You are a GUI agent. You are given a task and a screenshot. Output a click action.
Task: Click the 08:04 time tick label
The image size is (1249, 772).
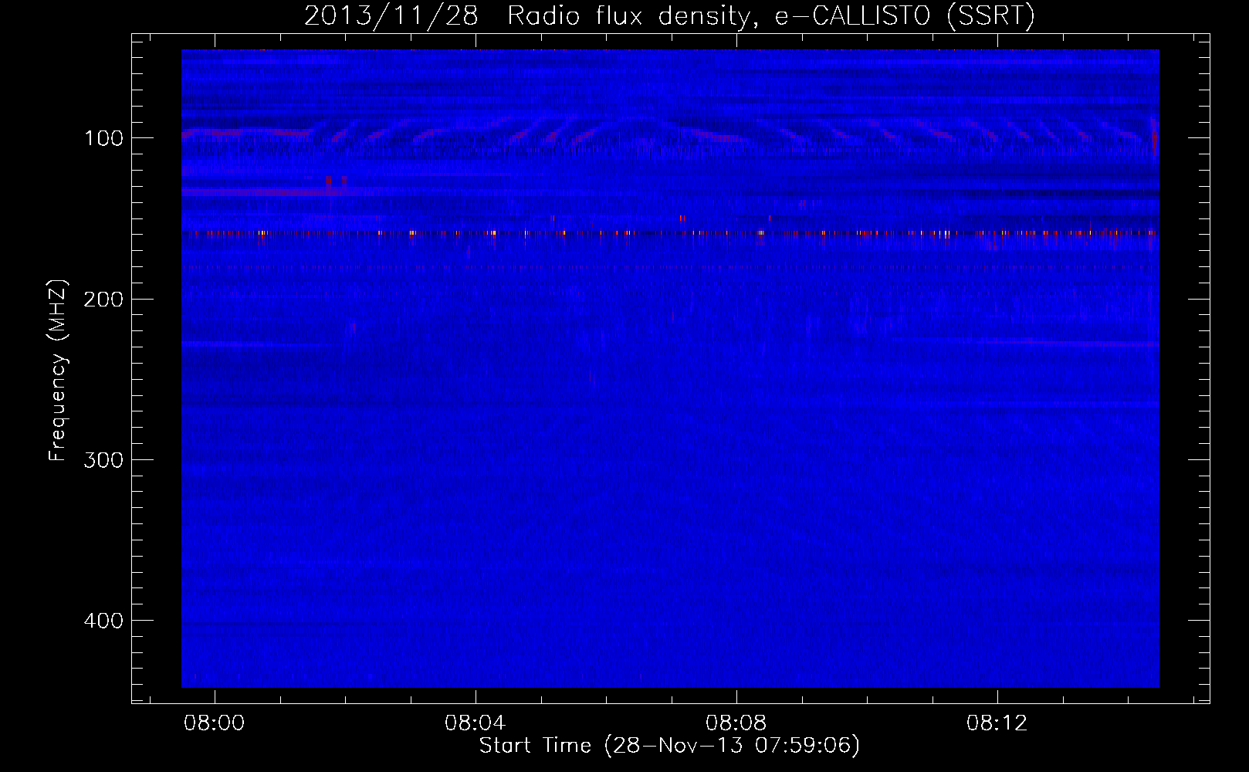pyautogui.click(x=476, y=723)
